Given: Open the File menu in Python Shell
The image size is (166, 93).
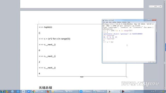Looking at the screenshot, I should tap(104, 22).
